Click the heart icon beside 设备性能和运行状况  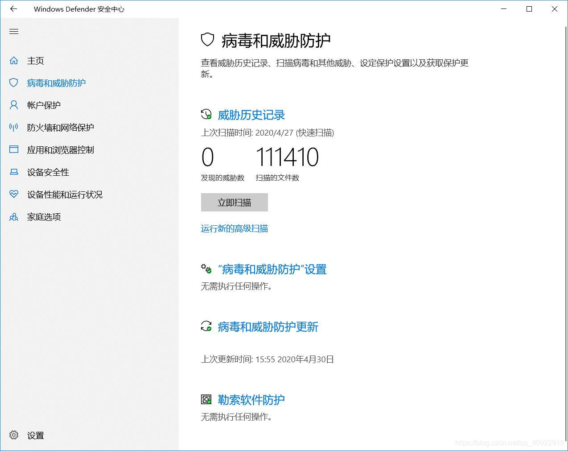click(14, 194)
